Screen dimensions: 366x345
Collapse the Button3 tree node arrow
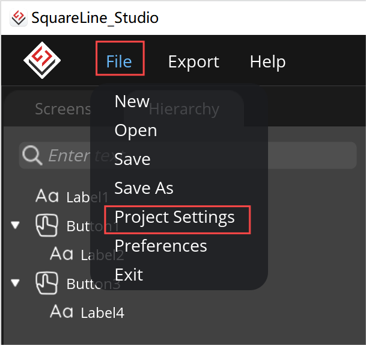click(x=16, y=283)
